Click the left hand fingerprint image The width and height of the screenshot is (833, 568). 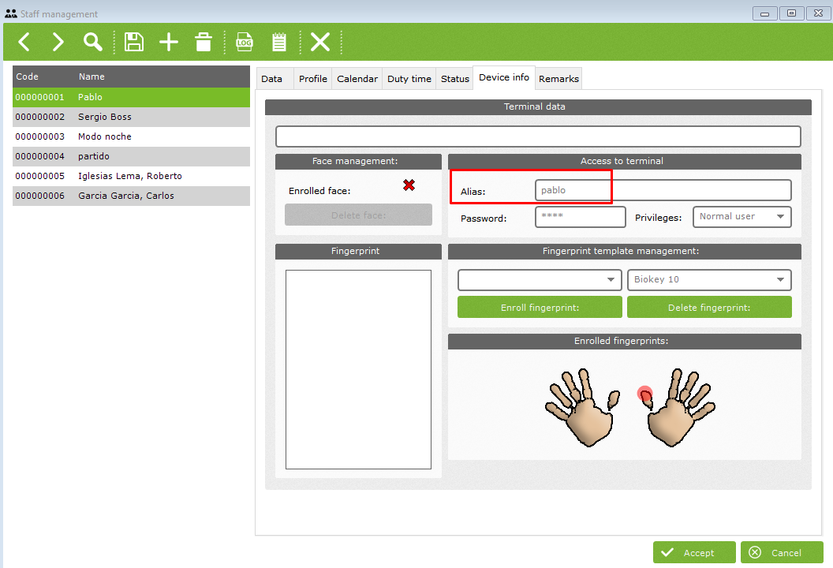point(583,407)
